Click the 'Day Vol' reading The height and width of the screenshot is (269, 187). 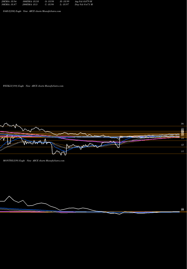84,4
